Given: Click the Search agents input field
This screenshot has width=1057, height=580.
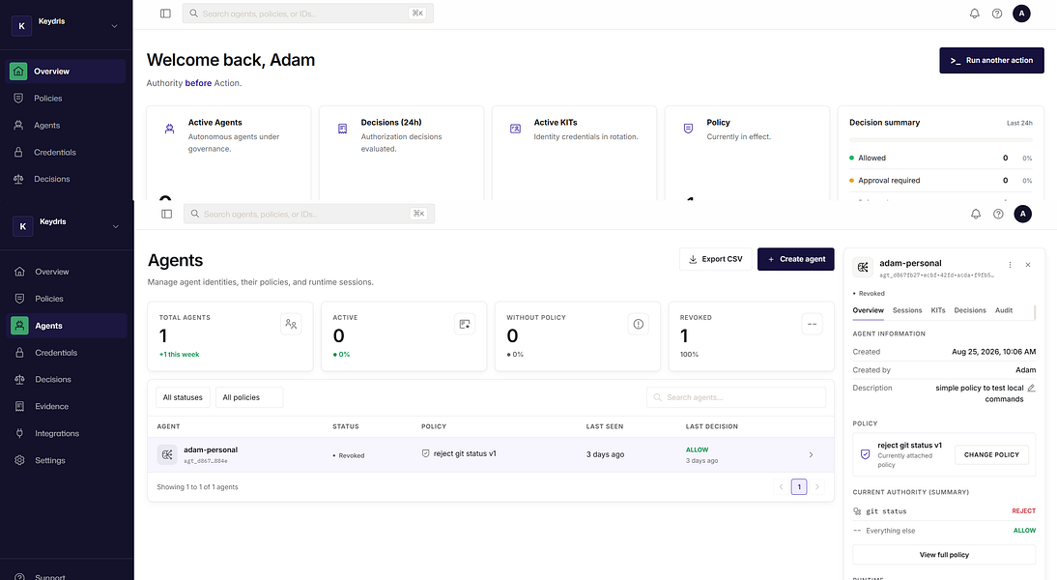Looking at the screenshot, I should coord(736,397).
